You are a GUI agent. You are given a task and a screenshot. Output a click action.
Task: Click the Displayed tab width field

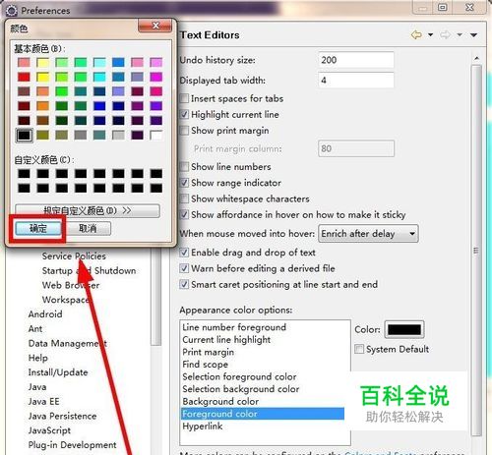click(x=356, y=81)
